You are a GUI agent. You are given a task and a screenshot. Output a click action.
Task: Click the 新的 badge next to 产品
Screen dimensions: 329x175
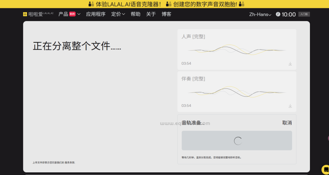coord(72,14)
